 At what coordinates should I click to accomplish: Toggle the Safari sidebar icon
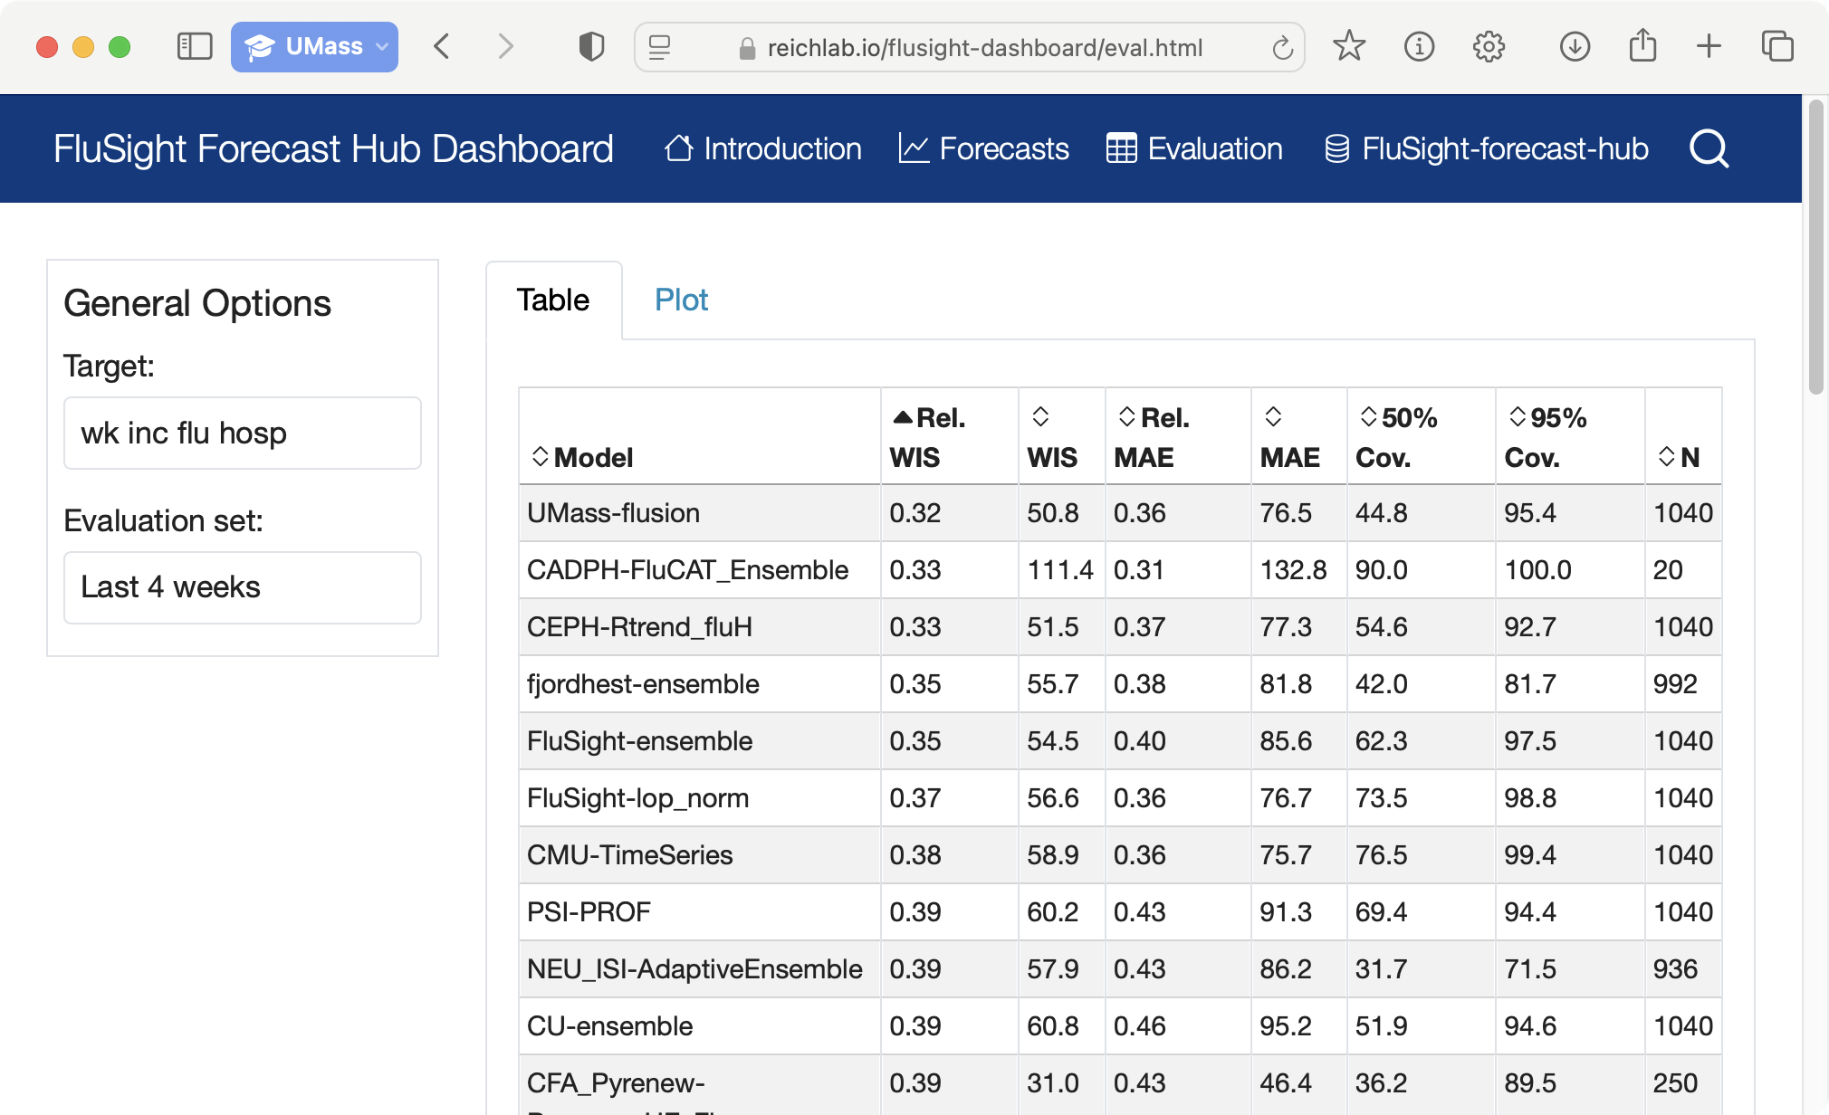pyautogui.click(x=194, y=47)
